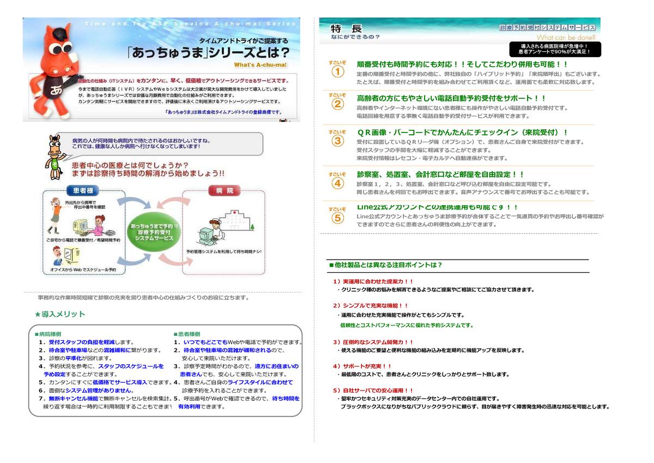Click the 他社製品とは異なる注目ポイントは heading
The width and height of the screenshot is (654, 463).
coord(385,265)
